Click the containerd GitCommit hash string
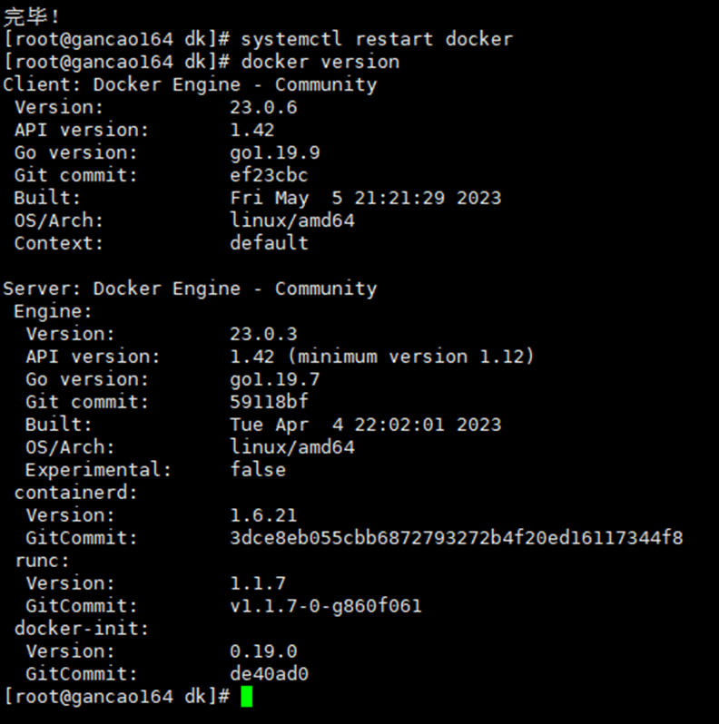The image size is (719, 724). 456,538
